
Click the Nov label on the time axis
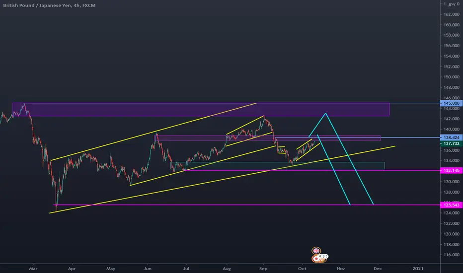(x=341, y=269)
